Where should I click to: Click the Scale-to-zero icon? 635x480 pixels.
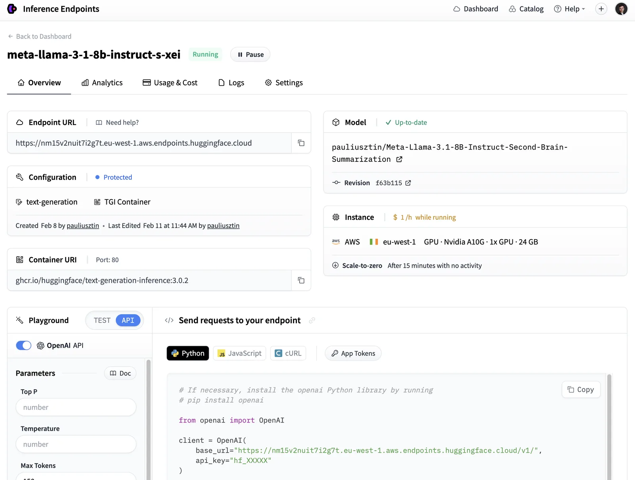[x=335, y=265]
